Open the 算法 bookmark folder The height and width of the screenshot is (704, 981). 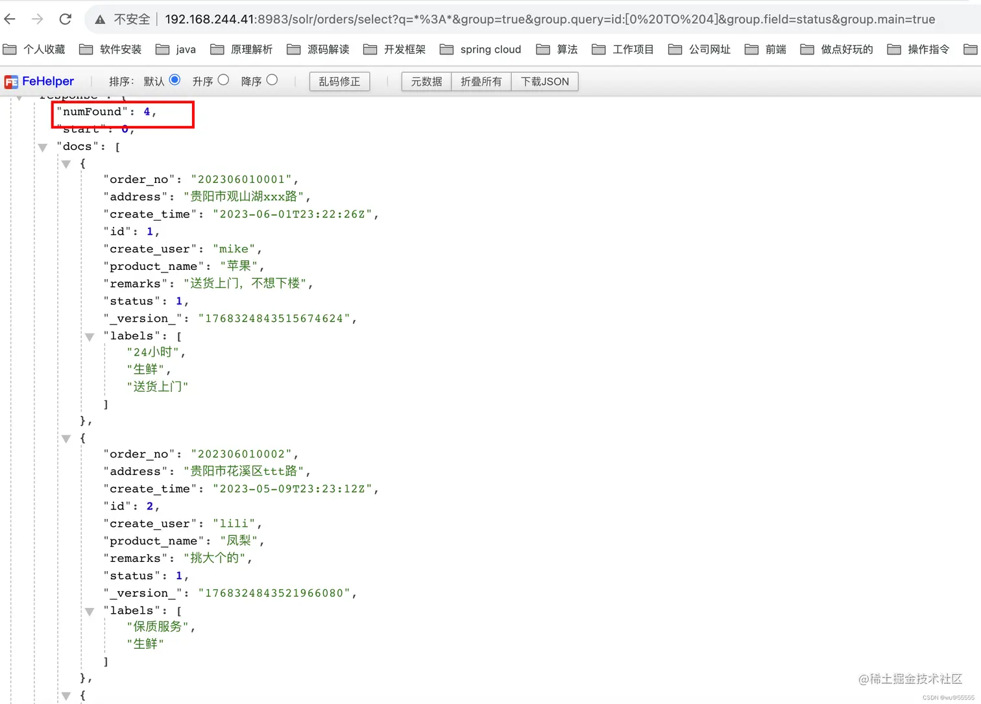(x=557, y=49)
